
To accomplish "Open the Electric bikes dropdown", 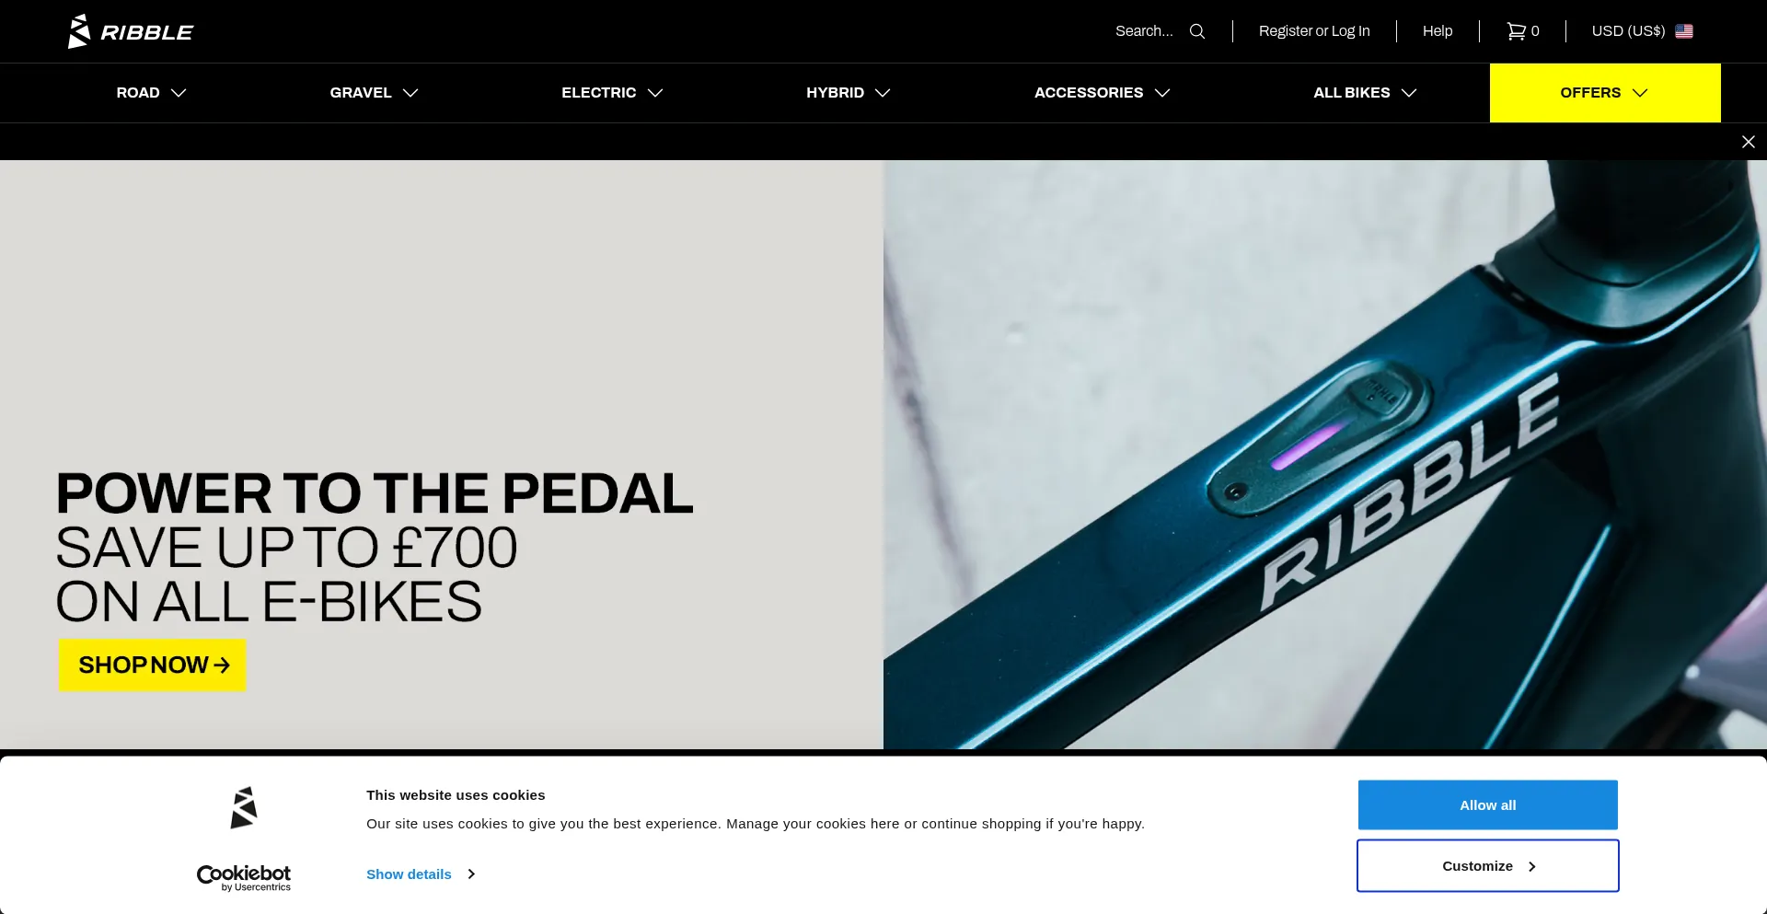I will tap(612, 93).
